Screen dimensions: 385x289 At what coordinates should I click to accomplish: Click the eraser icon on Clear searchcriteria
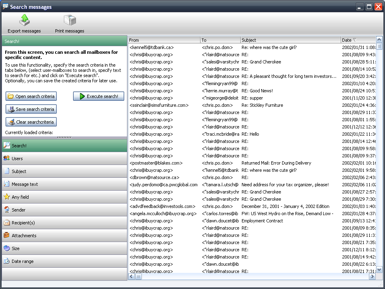click(x=11, y=122)
